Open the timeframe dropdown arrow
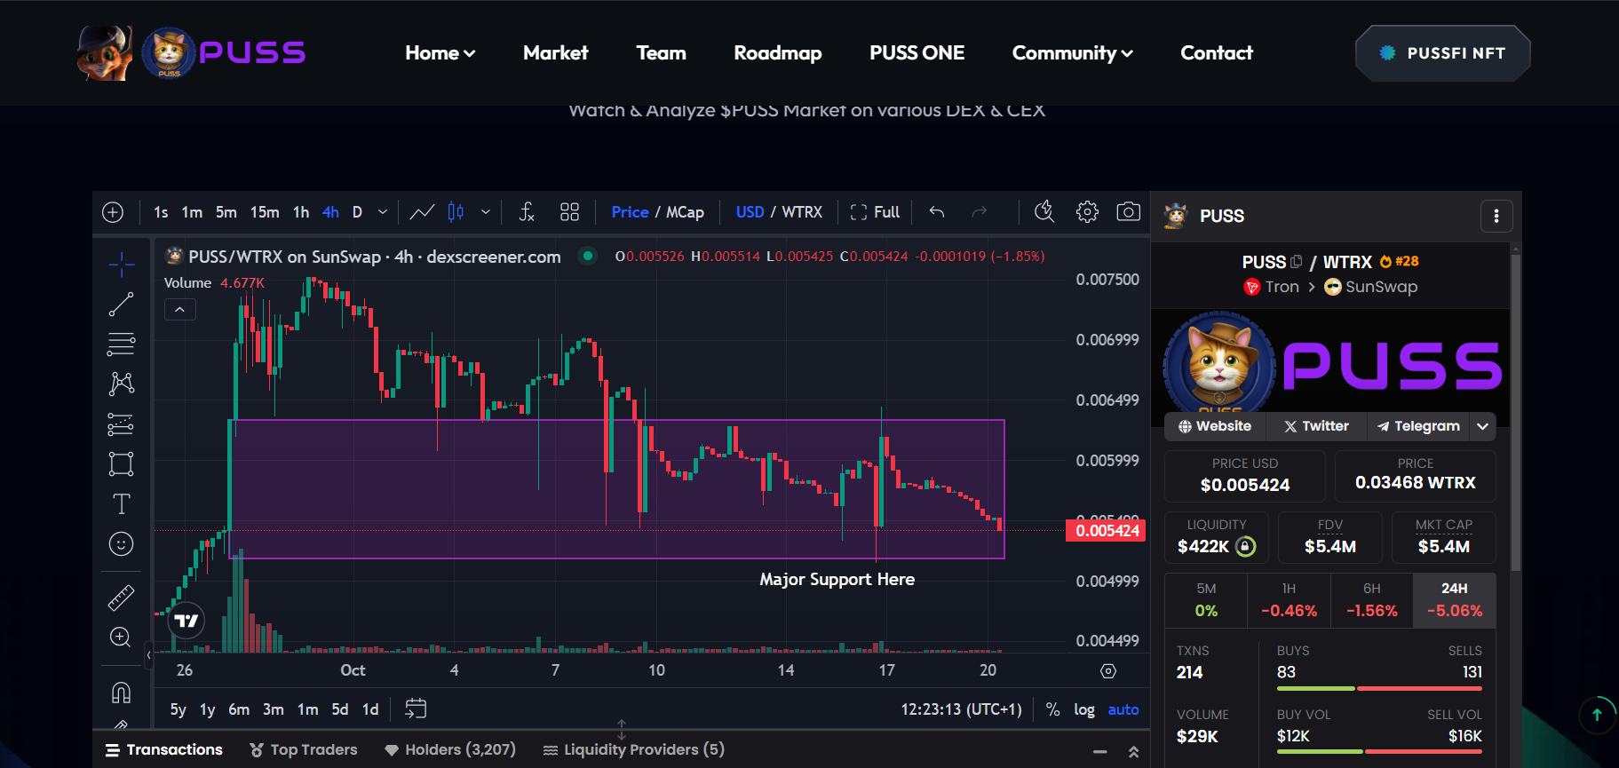The width and height of the screenshot is (1619, 768). click(x=383, y=212)
